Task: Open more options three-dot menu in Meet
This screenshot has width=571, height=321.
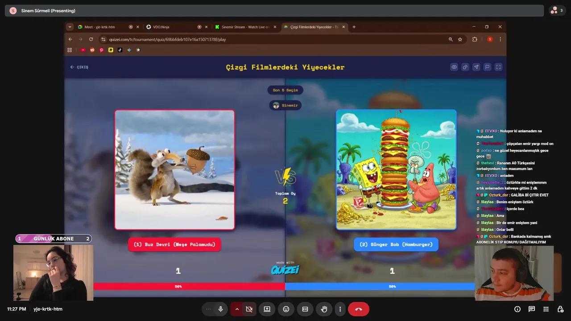Action: (x=340, y=309)
